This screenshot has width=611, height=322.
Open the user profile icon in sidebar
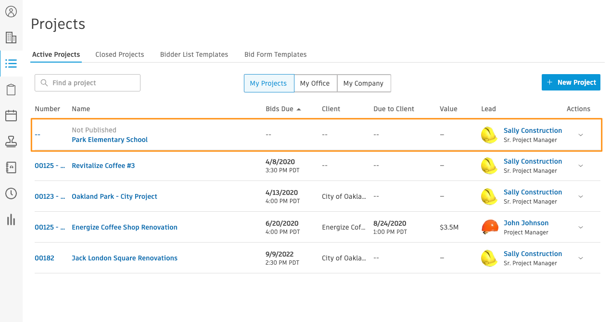click(x=11, y=12)
